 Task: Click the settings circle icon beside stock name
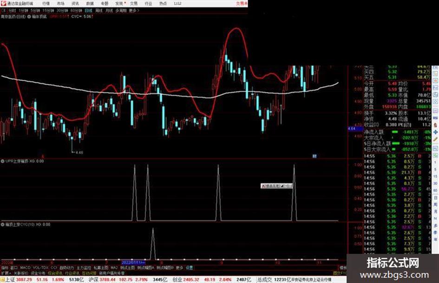(x=29, y=17)
